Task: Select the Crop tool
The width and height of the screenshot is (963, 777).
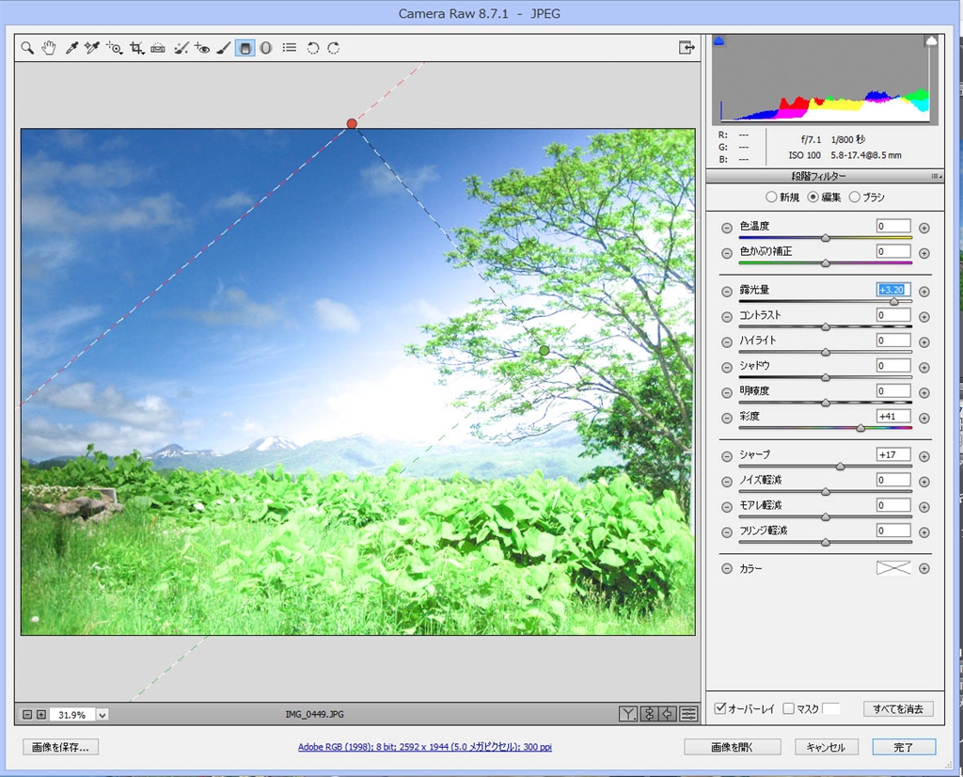Action: click(x=137, y=48)
